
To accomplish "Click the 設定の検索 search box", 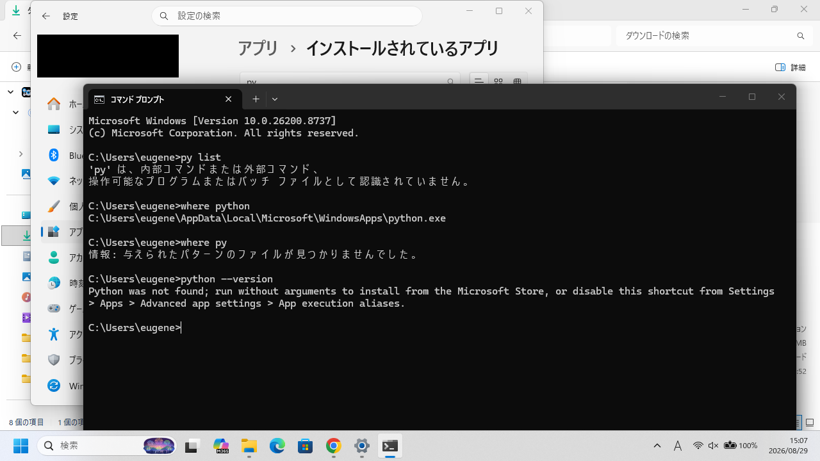I will (x=287, y=16).
